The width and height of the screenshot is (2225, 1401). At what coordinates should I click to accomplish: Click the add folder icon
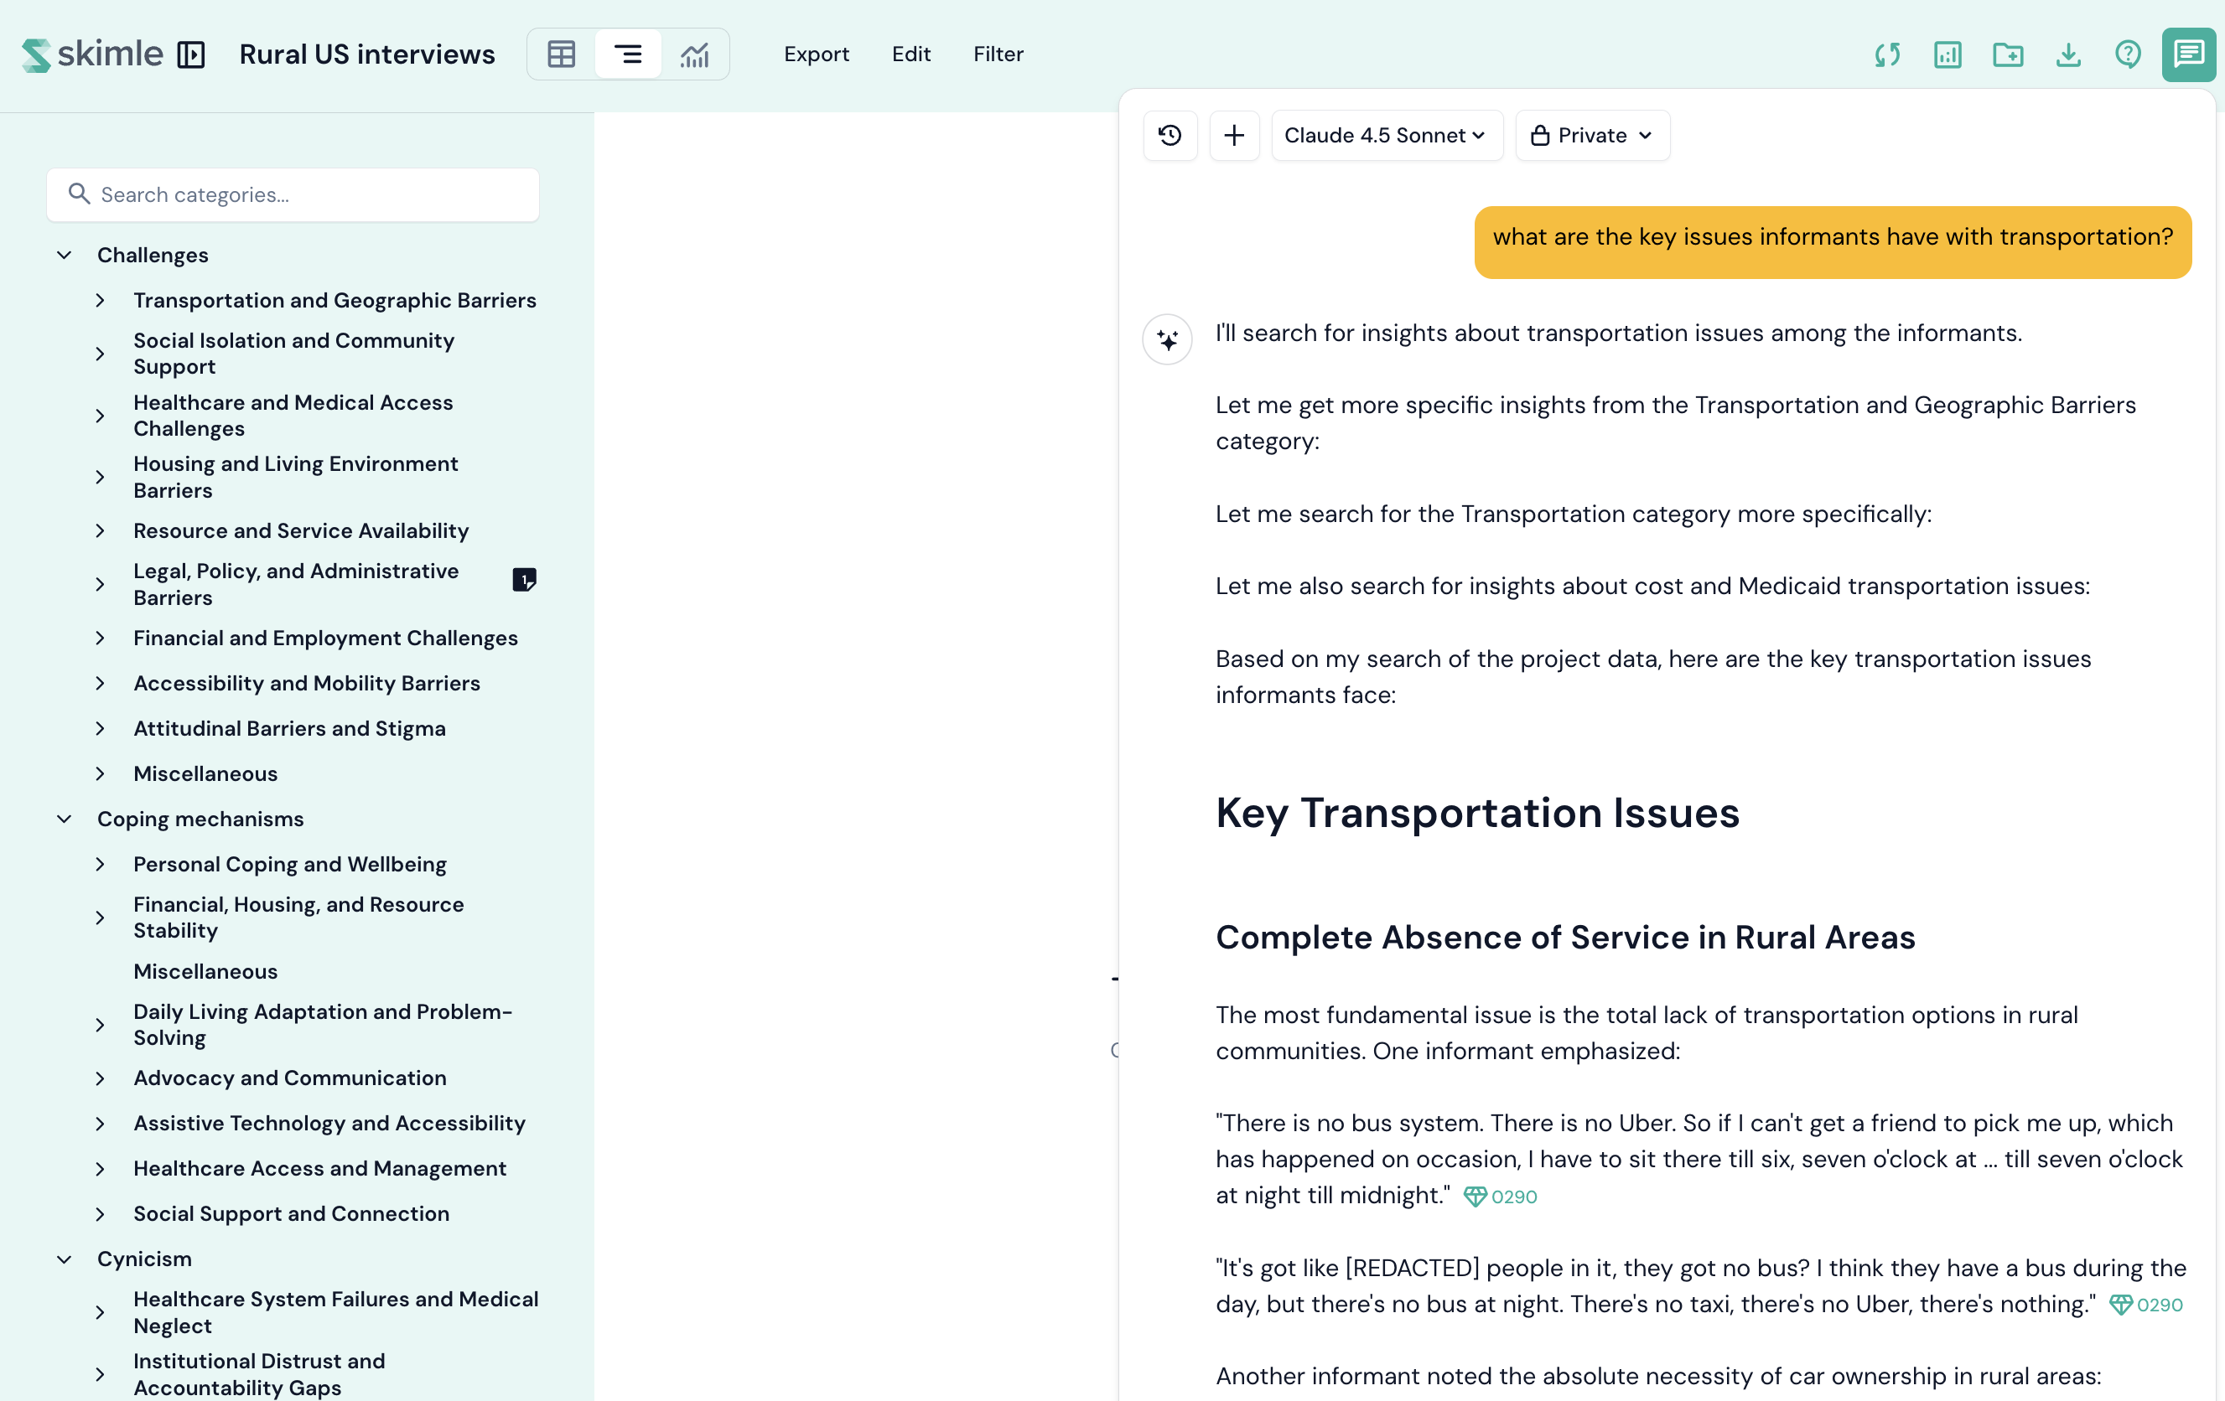tap(2007, 54)
